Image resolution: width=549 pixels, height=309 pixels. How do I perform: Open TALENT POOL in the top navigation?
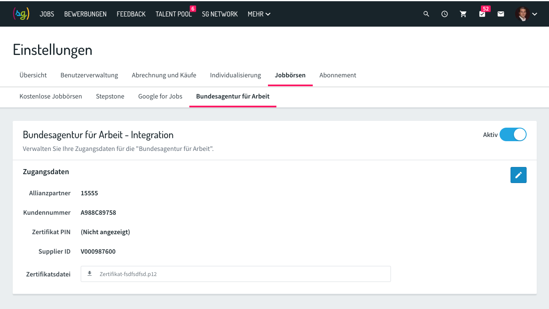(174, 14)
